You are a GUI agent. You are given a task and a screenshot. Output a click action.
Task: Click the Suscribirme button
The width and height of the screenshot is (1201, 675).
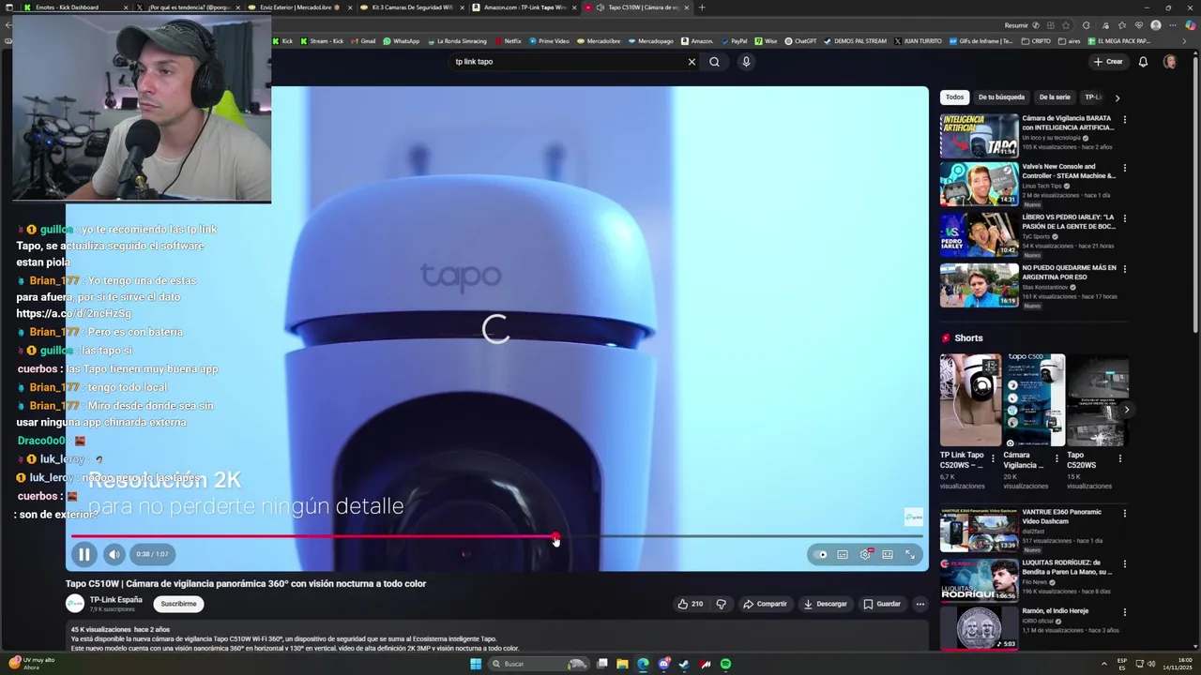(x=178, y=604)
